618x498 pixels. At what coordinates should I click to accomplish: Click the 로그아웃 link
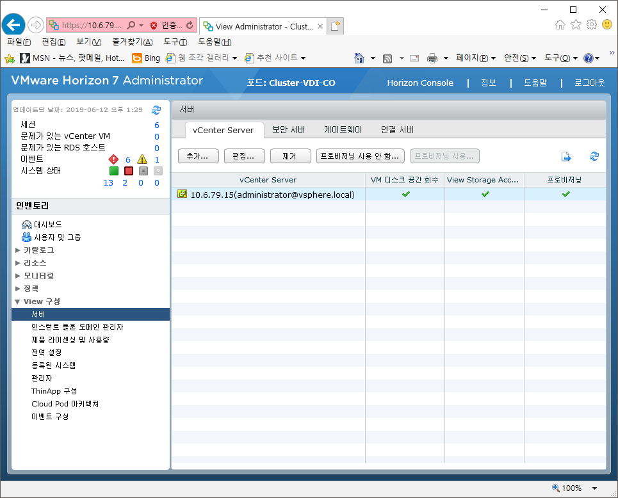click(x=589, y=83)
